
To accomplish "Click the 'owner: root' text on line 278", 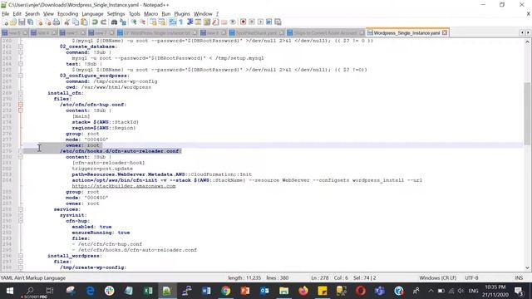I will pyautogui.click(x=82, y=145).
